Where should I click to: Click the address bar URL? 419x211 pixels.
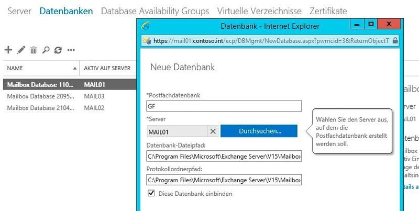tap(271, 41)
